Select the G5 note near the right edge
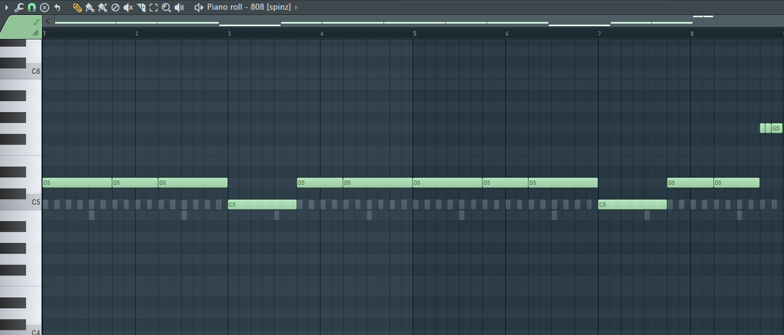The image size is (784, 335). click(776, 128)
